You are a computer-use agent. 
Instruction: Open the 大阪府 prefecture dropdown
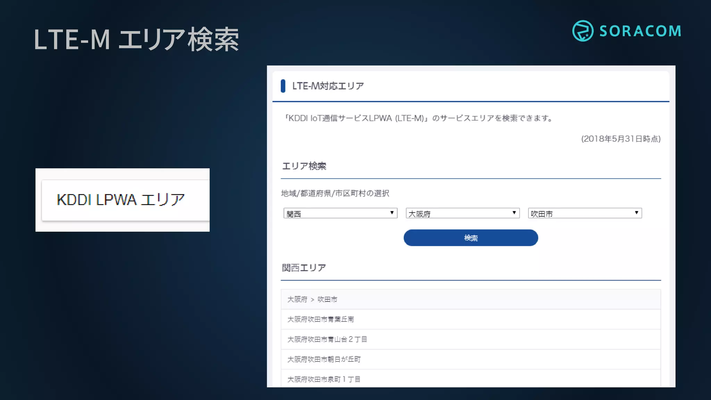point(462,213)
